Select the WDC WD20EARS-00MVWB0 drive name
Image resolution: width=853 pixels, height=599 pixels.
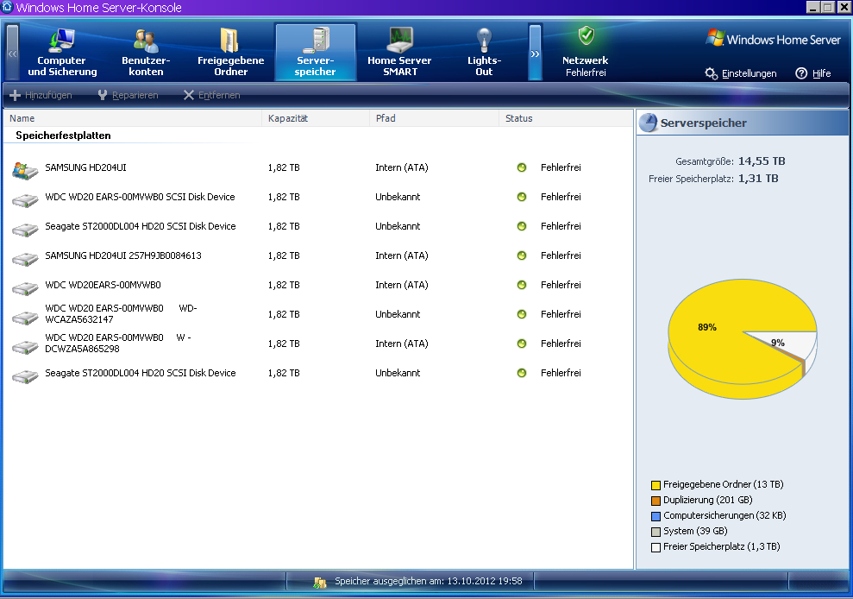click(x=103, y=285)
